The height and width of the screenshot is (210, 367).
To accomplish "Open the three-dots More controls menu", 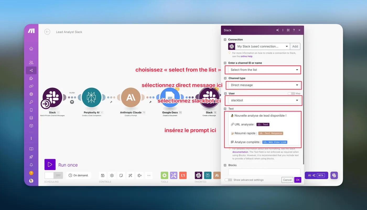I will coord(149,176).
